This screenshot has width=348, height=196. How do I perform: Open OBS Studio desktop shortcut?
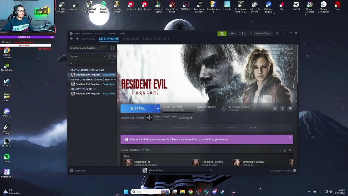[x=7, y=143]
